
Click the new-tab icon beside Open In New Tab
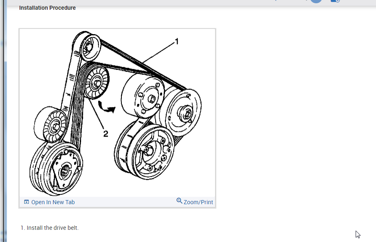pyautogui.click(x=26, y=202)
